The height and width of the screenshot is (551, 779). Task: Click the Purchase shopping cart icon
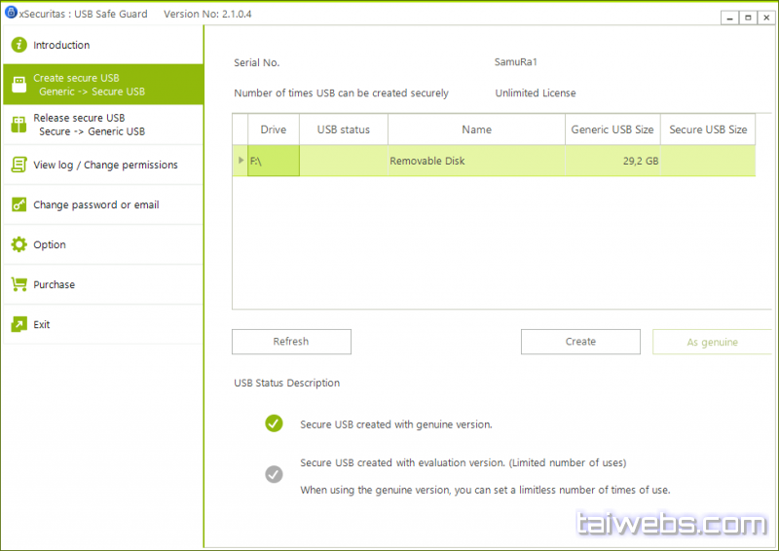tap(19, 284)
